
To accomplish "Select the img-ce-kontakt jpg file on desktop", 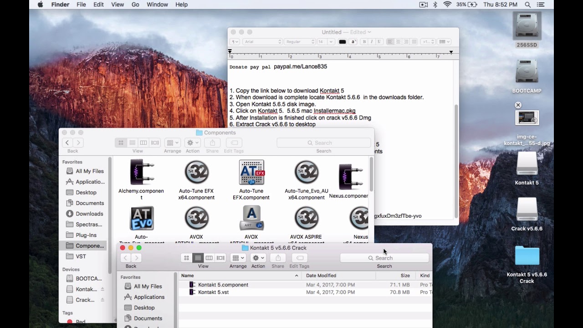I will coord(527,118).
